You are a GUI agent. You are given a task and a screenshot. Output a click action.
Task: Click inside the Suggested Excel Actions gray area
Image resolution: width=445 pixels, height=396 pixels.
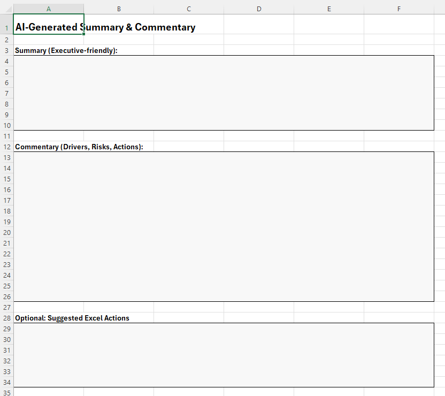(224, 355)
